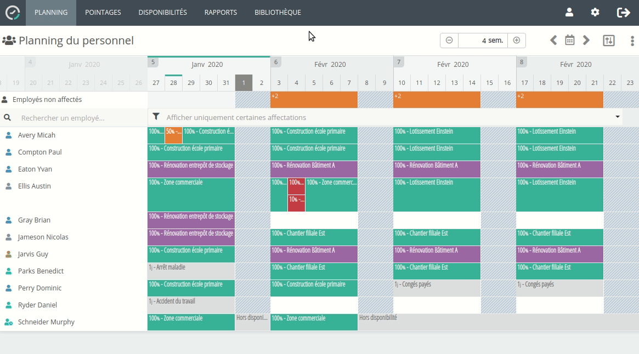Viewport: 639px width, 354px height.
Task: Open the Pointages tab
Action: [x=103, y=13]
